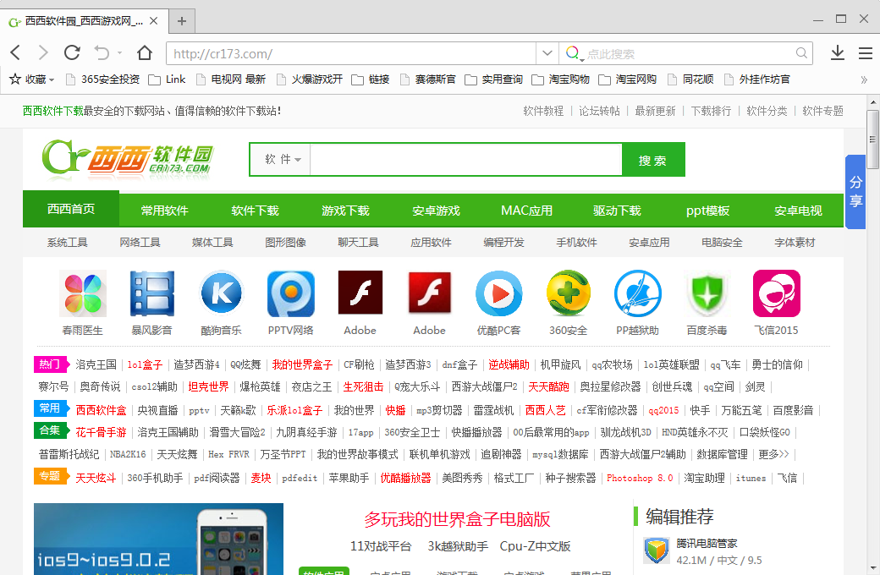Screen dimensions: 880x575
Task: Click the 腾讯电脑管家 shield icon
Action: tap(657, 550)
